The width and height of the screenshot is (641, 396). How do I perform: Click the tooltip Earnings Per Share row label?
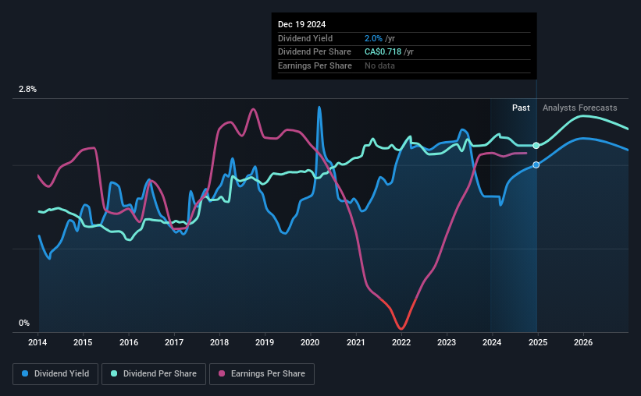(x=315, y=65)
